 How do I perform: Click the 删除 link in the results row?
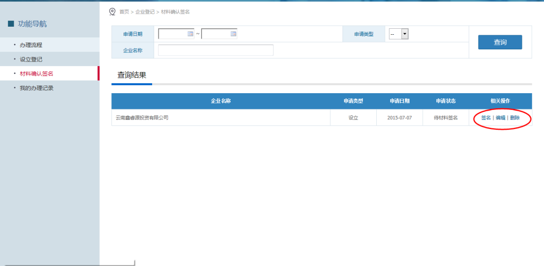click(x=515, y=118)
